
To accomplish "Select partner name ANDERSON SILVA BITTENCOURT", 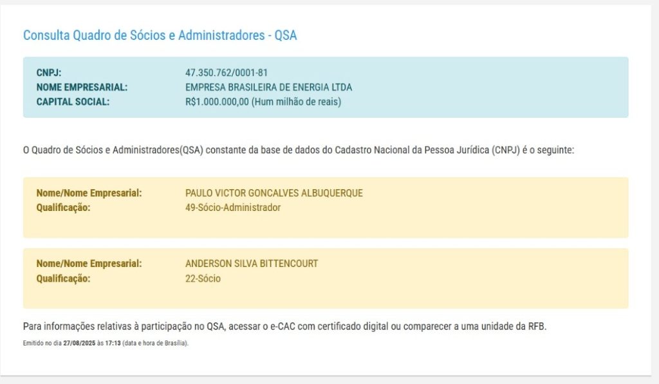I will coord(252,264).
